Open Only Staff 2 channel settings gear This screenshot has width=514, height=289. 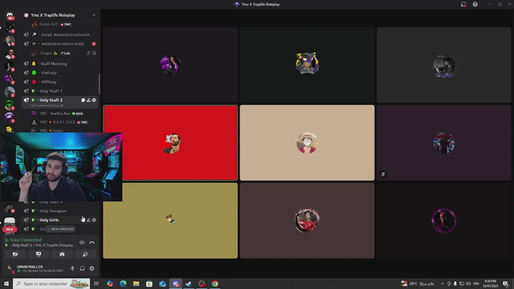click(94, 100)
